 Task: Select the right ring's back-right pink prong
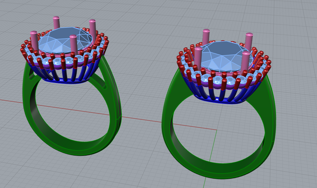[x=249, y=42]
